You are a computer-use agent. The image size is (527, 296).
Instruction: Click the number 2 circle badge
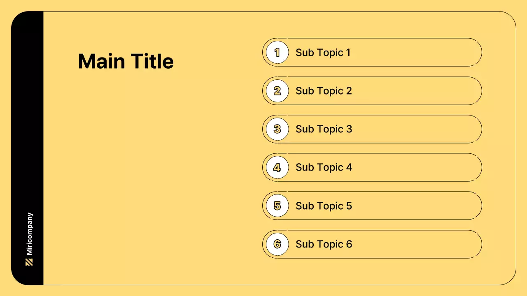(x=277, y=91)
